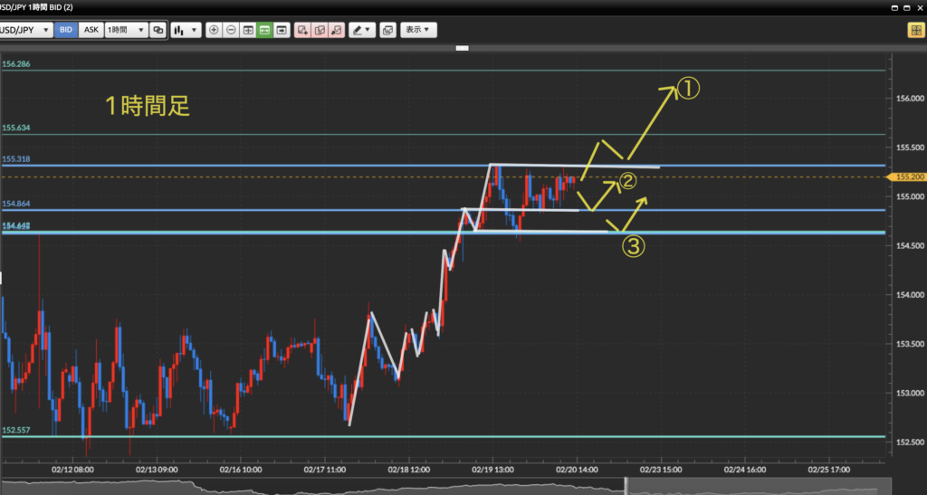Click the zoom out magnifier icon
Viewport: 927px width, 495px height.
pos(231,30)
